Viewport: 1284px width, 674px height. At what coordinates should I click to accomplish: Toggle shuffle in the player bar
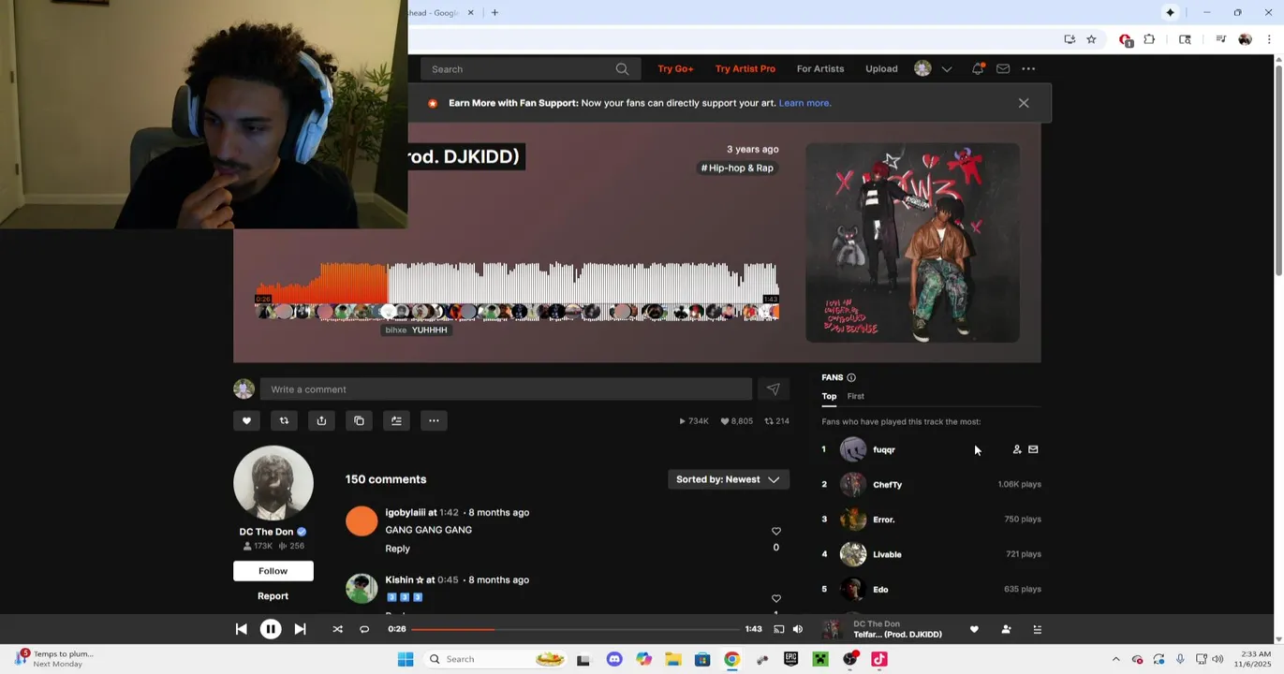337,630
